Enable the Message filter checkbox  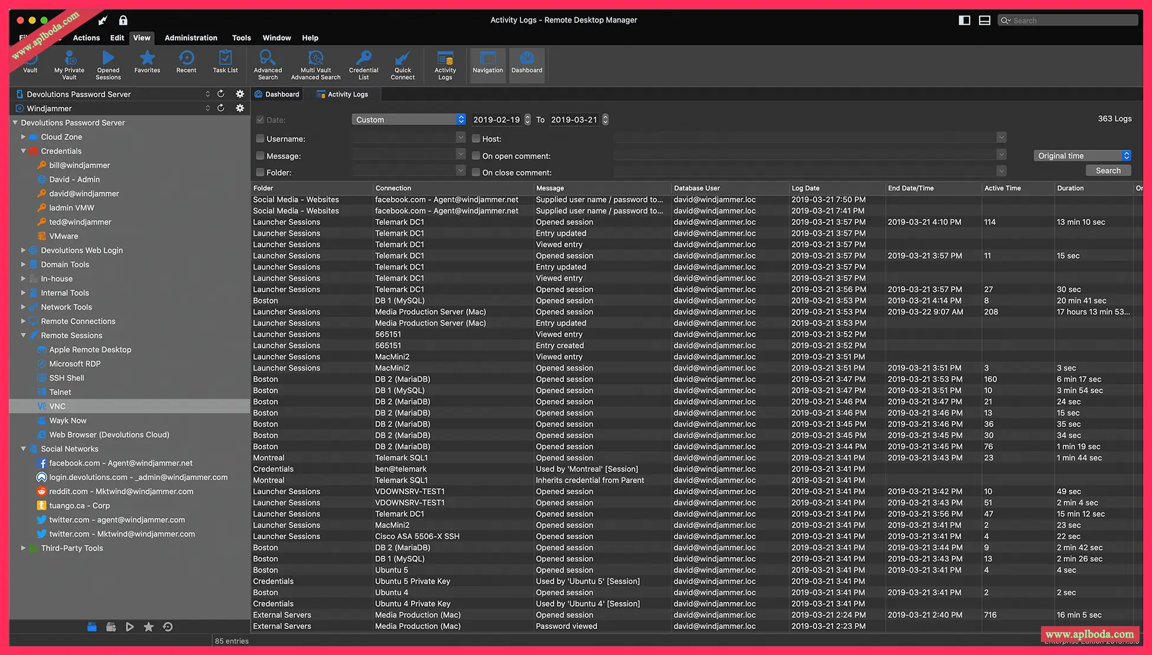pos(260,156)
